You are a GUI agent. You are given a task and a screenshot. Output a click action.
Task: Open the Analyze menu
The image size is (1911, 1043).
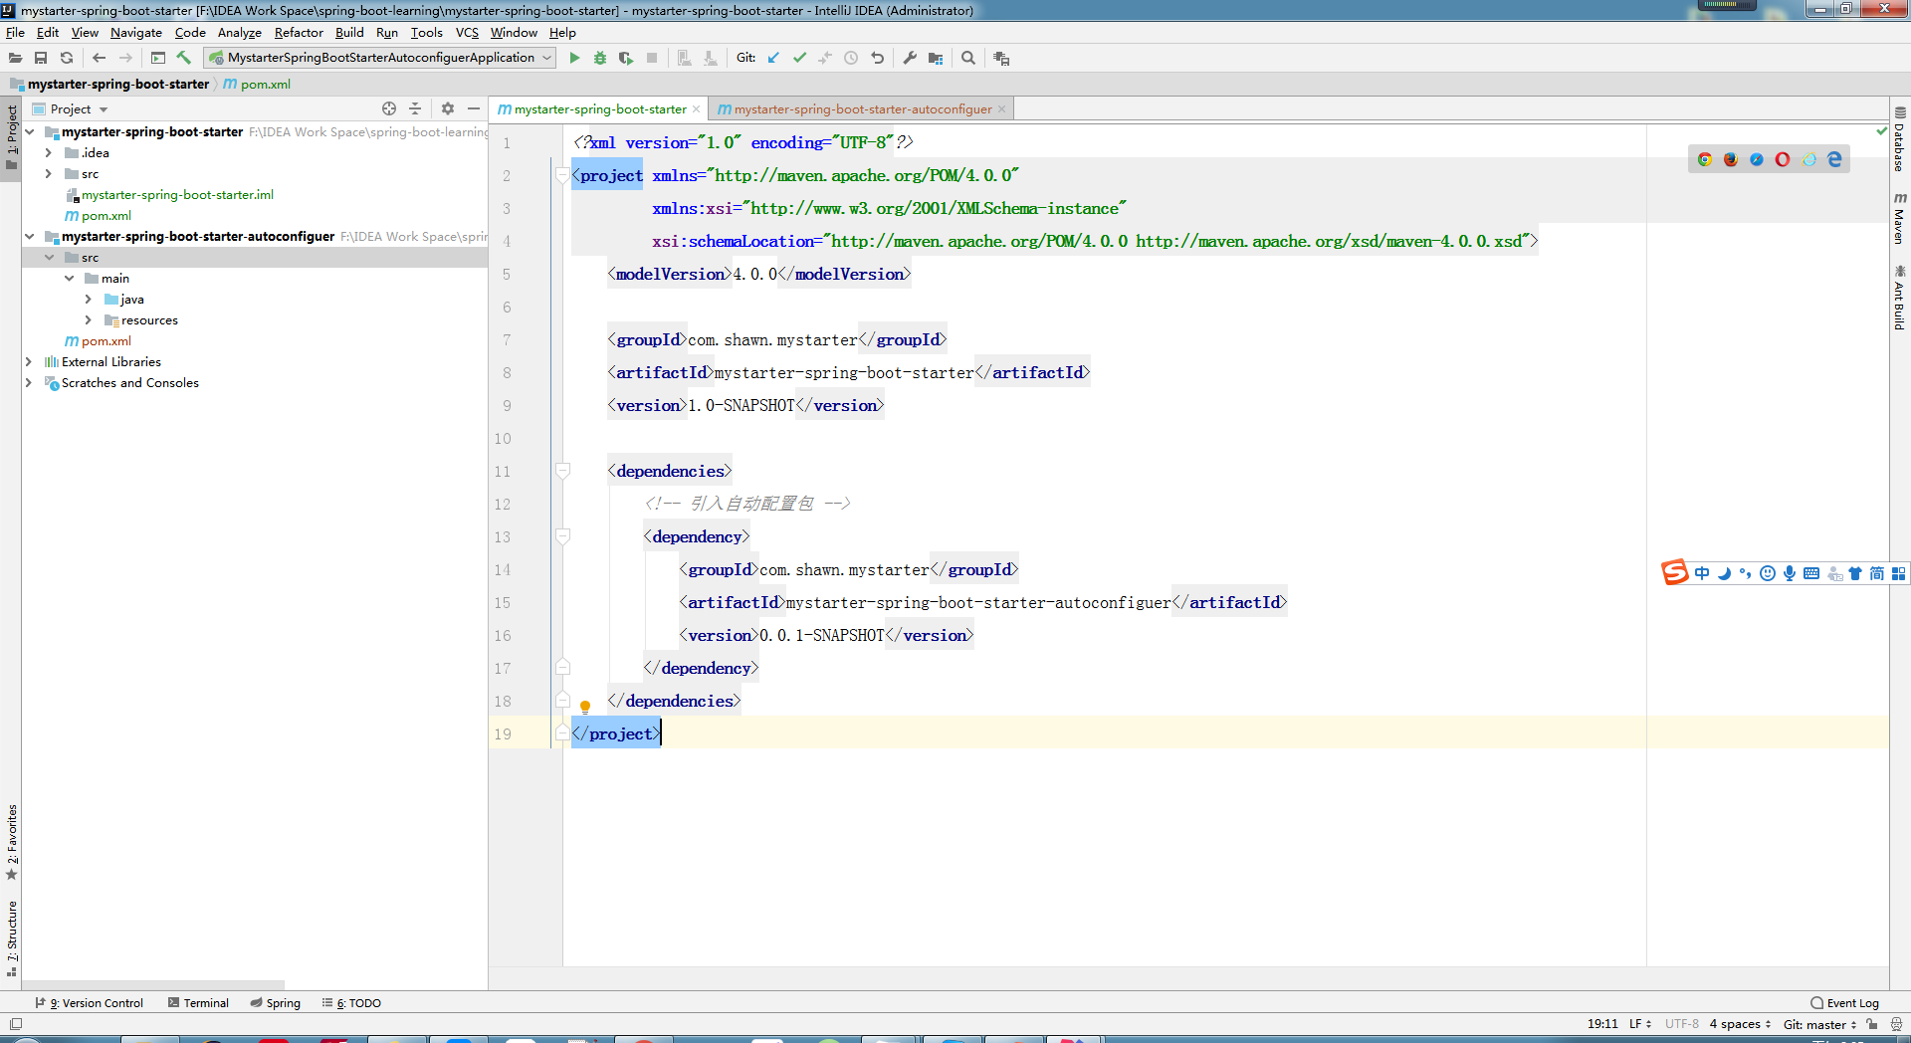240,33
